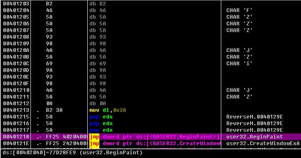This screenshot has height=158, width=301.
Task: Click the status line showing ds:[00402040]=77D28FE9
Action: [73, 153]
